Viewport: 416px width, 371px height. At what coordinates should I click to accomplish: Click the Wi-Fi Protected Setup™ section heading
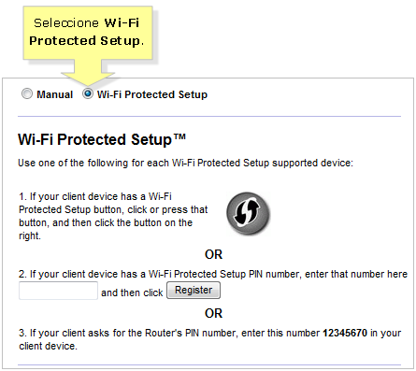pos(102,139)
